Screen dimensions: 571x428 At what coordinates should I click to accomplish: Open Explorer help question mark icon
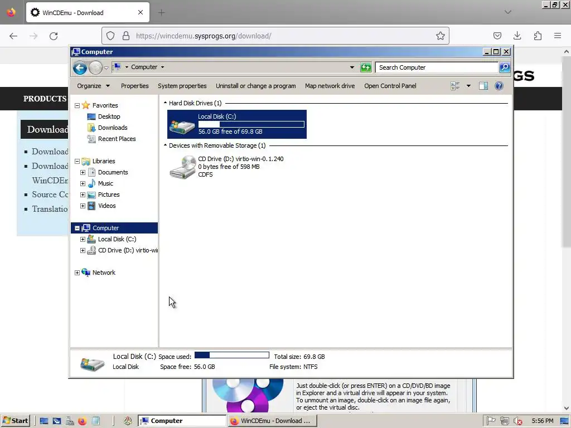coord(499,86)
